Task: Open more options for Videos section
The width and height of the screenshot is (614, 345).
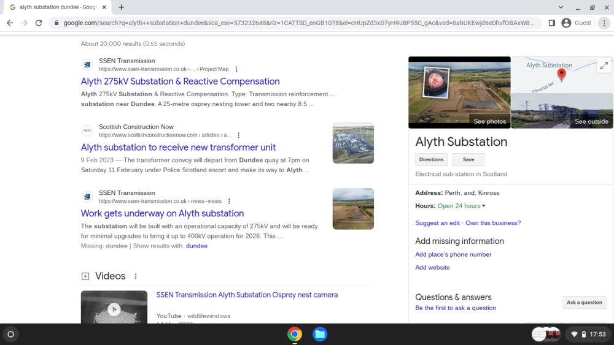Action: (136, 276)
